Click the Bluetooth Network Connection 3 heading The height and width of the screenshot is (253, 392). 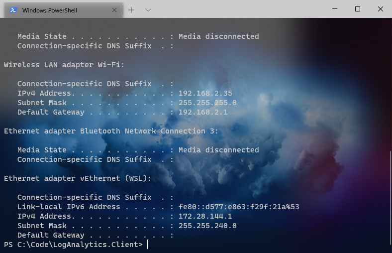coord(111,131)
